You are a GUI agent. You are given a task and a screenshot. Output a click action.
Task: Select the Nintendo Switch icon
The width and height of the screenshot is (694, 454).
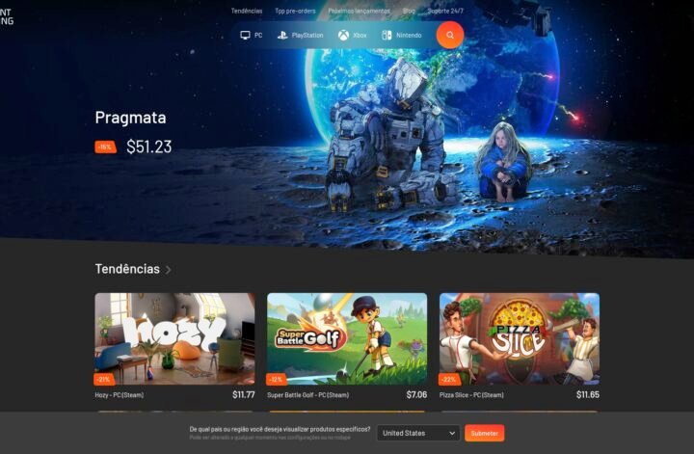(x=387, y=35)
